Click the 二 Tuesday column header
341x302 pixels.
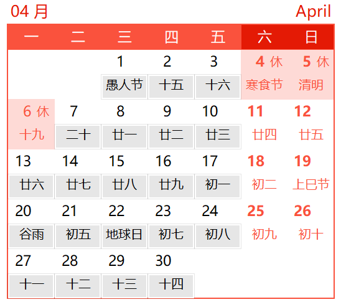pos(78,37)
